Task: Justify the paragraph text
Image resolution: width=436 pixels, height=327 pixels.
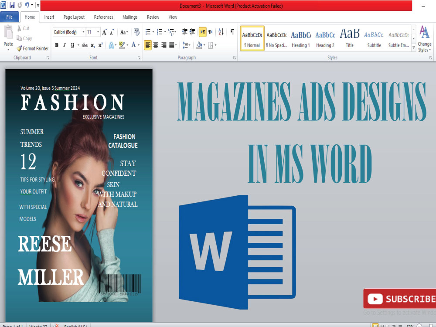Action: tap(172, 45)
